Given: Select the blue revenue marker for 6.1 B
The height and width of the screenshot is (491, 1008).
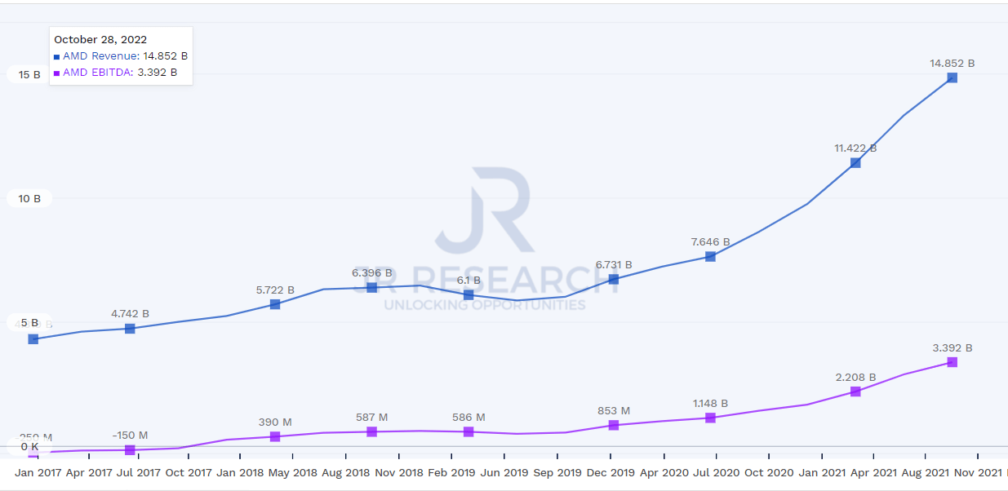Looking at the screenshot, I should coord(468,294).
